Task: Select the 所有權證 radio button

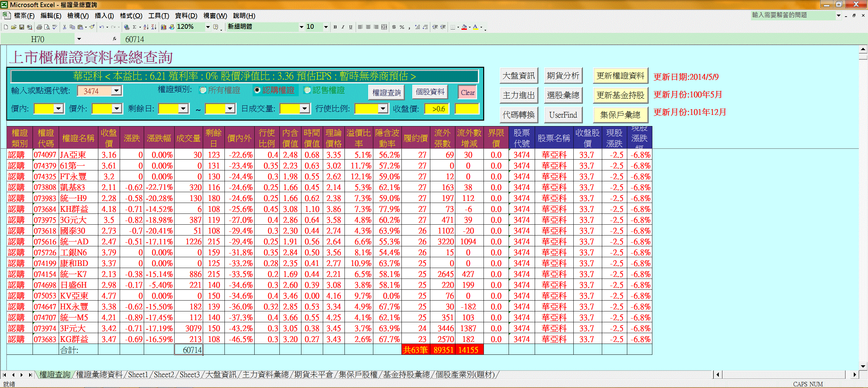Action: (203, 90)
